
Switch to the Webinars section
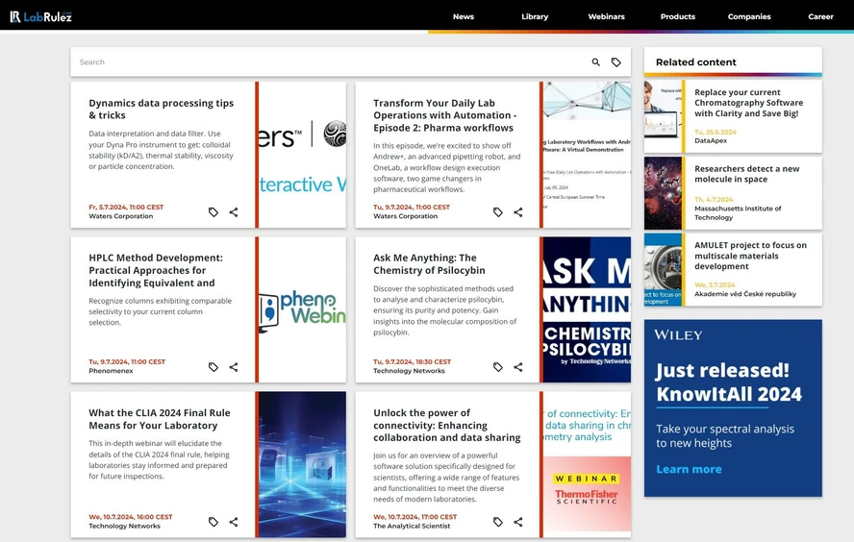click(606, 16)
